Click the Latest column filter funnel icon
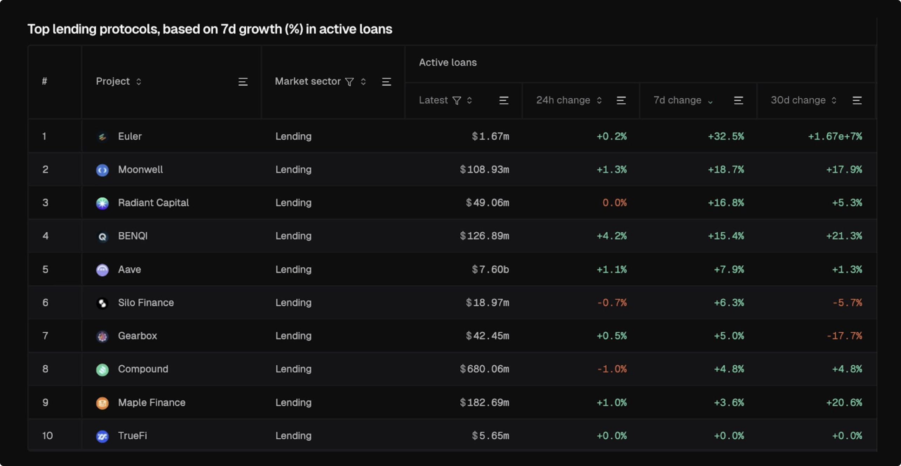Image resolution: width=901 pixels, height=466 pixels. click(x=456, y=101)
